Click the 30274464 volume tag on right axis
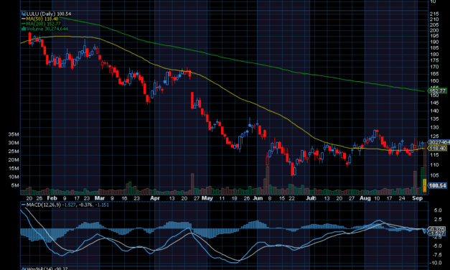This screenshot has width=450, height=270. point(439,142)
